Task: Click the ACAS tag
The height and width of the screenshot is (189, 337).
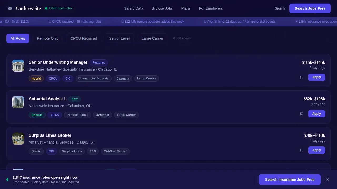Action: click(55, 115)
